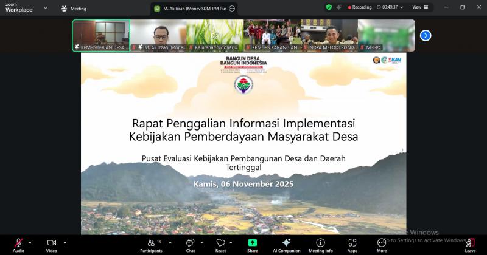Open the View layout menu
This screenshot has height=255, width=487.
(419, 7)
